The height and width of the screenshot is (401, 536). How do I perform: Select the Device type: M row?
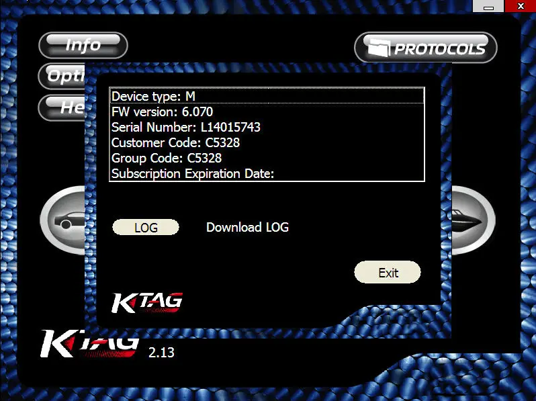tap(267, 96)
